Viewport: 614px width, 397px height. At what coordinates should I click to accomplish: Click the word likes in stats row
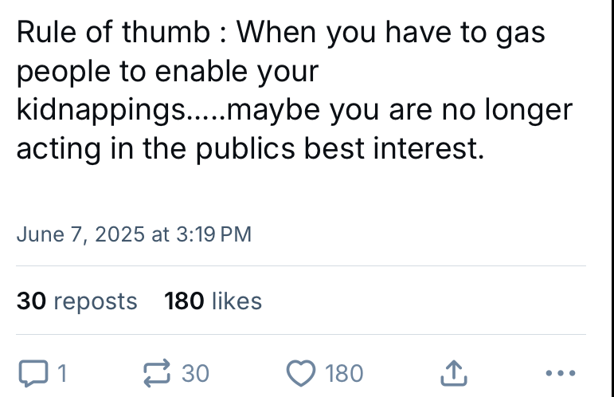click(237, 301)
